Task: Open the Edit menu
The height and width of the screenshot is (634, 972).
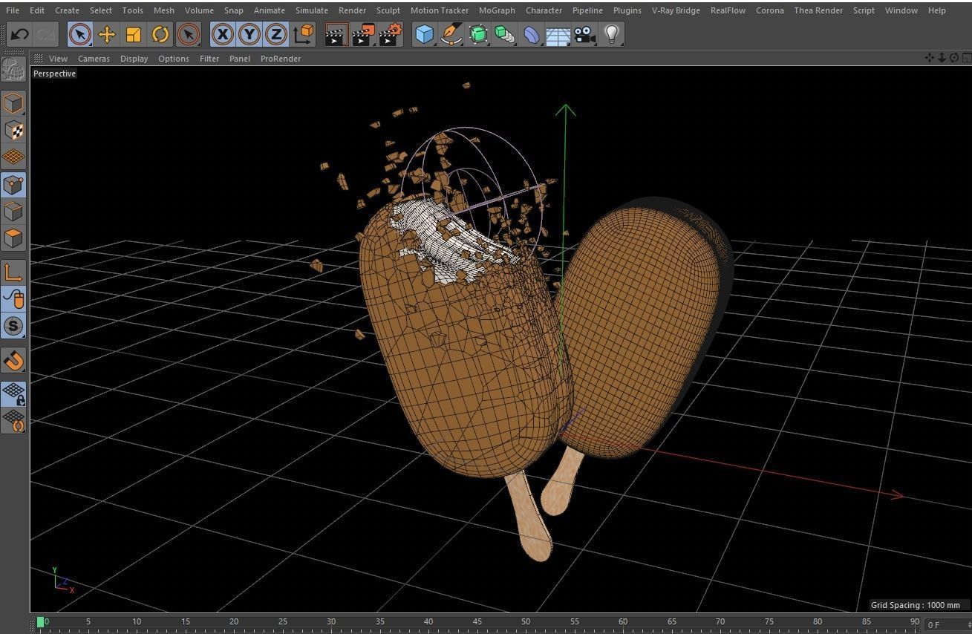Action: (x=36, y=10)
